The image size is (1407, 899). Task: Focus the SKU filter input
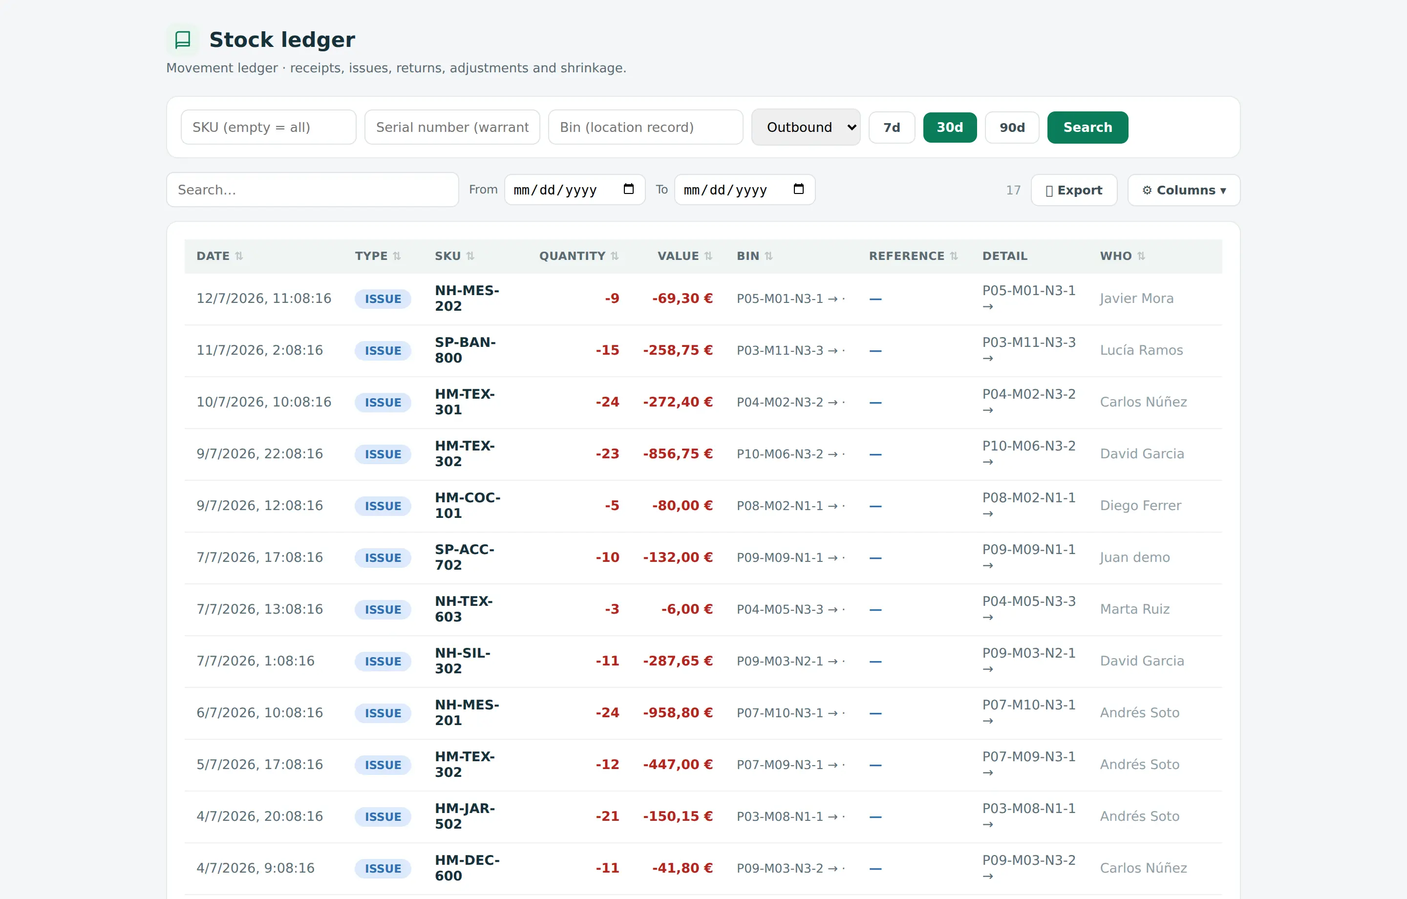[268, 128]
